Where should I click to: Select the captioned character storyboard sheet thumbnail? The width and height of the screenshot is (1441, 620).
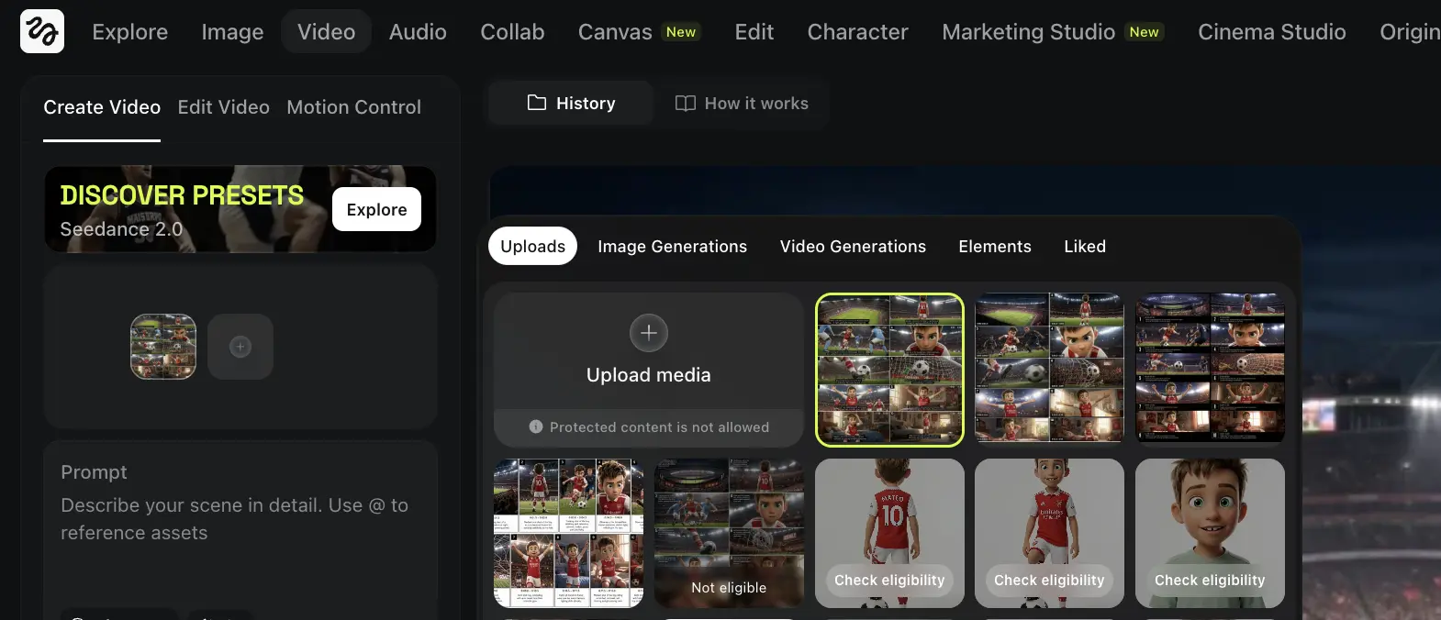[568, 533]
